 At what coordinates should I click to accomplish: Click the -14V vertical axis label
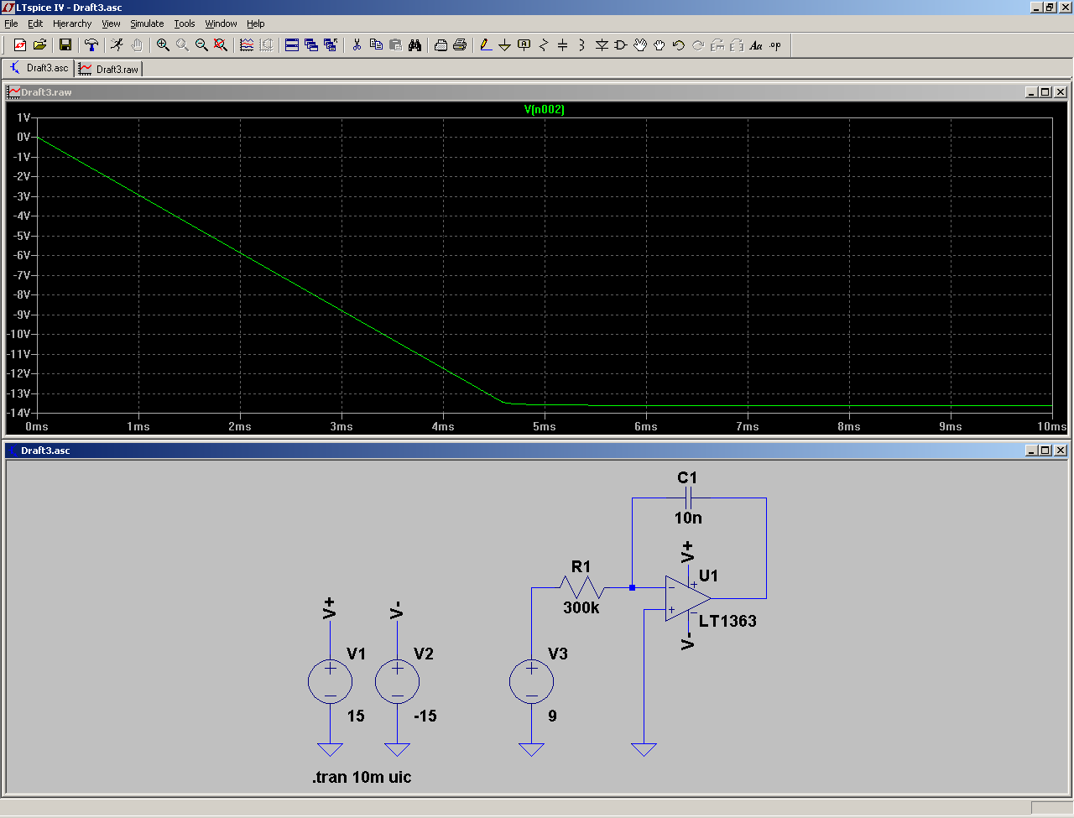tap(19, 413)
